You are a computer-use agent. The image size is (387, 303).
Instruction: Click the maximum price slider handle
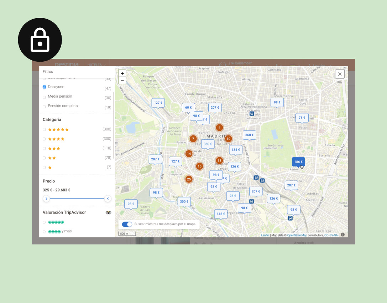pos(108,199)
